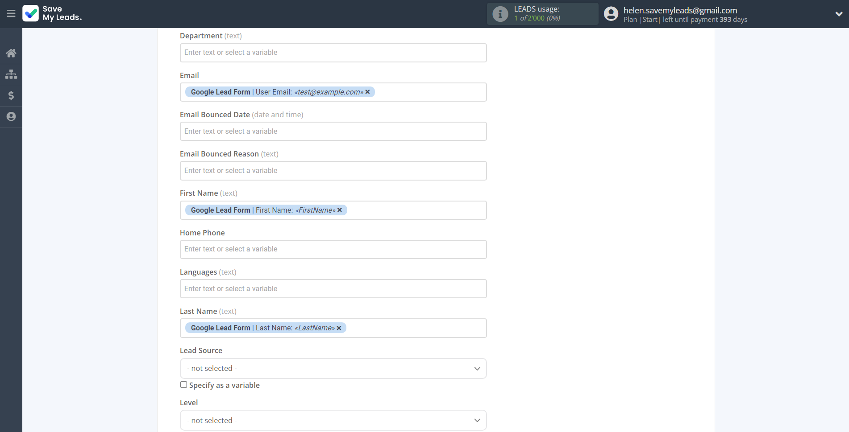The image size is (849, 432).
Task: Click into the Department text field
Action: pyautogui.click(x=333, y=53)
